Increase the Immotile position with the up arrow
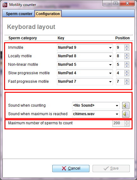This screenshot has height=180, width=137. pos(127,46)
